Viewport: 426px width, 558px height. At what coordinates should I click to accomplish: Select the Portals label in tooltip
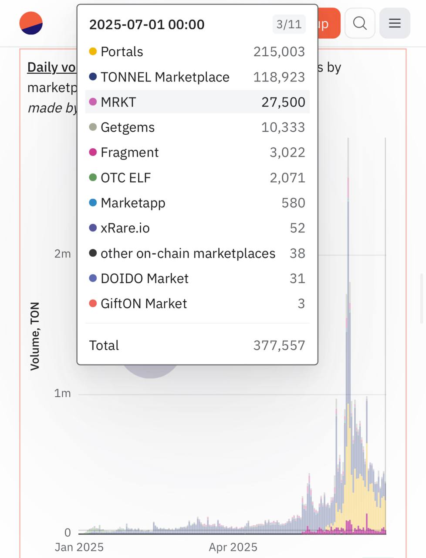point(122,51)
